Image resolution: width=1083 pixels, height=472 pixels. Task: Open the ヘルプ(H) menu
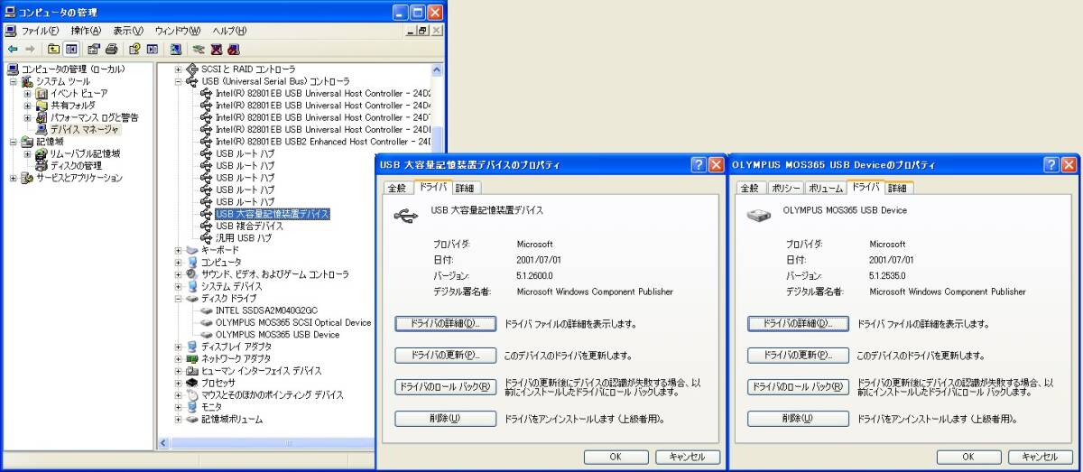(230, 31)
